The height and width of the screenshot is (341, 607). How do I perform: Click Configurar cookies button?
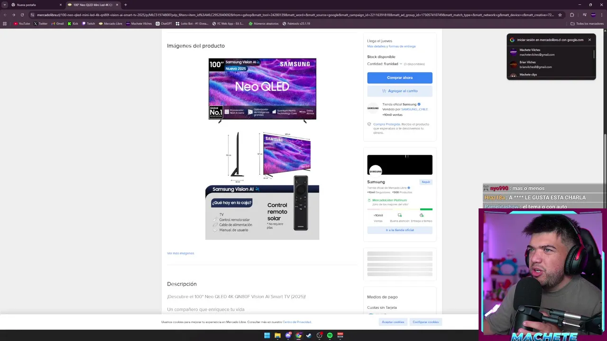pos(425,322)
